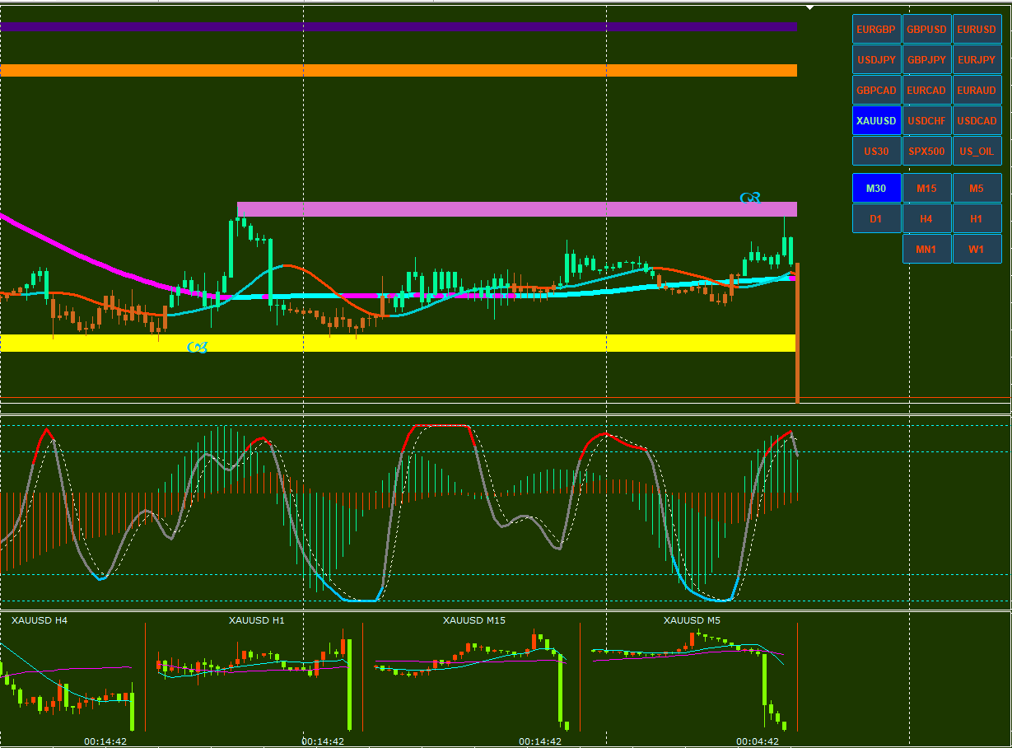The width and height of the screenshot is (1012, 748).
Task: Select the GBPUSD symbol button
Action: (927, 29)
